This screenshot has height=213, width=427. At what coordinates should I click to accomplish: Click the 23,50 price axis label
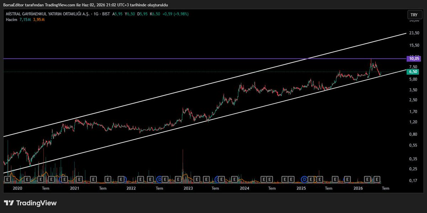[x=413, y=33]
